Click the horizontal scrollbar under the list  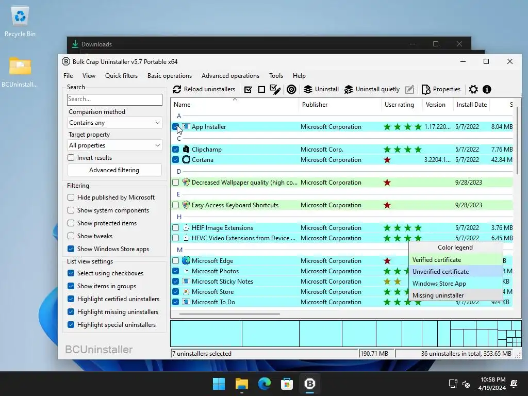pyautogui.click(x=229, y=314)
